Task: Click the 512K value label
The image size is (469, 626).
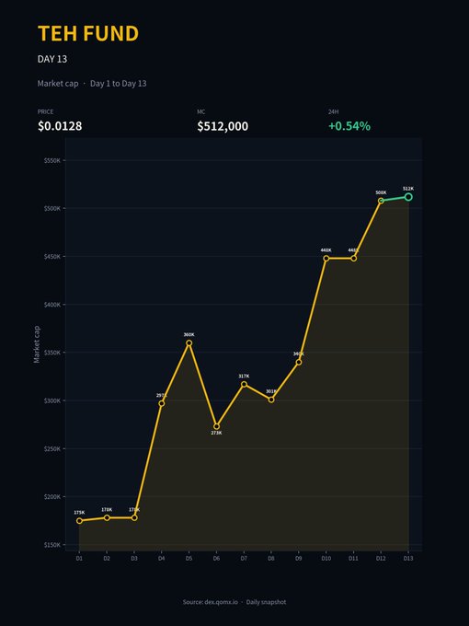Action: (x=408, y=189)
